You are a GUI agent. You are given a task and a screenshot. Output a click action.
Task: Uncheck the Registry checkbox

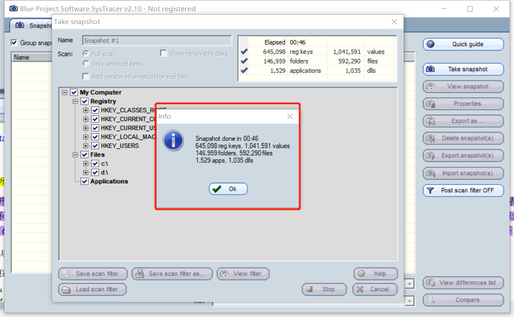click(85, 101)
